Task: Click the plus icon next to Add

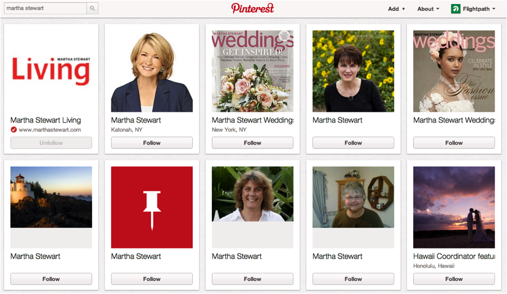Action: (403, 9)
